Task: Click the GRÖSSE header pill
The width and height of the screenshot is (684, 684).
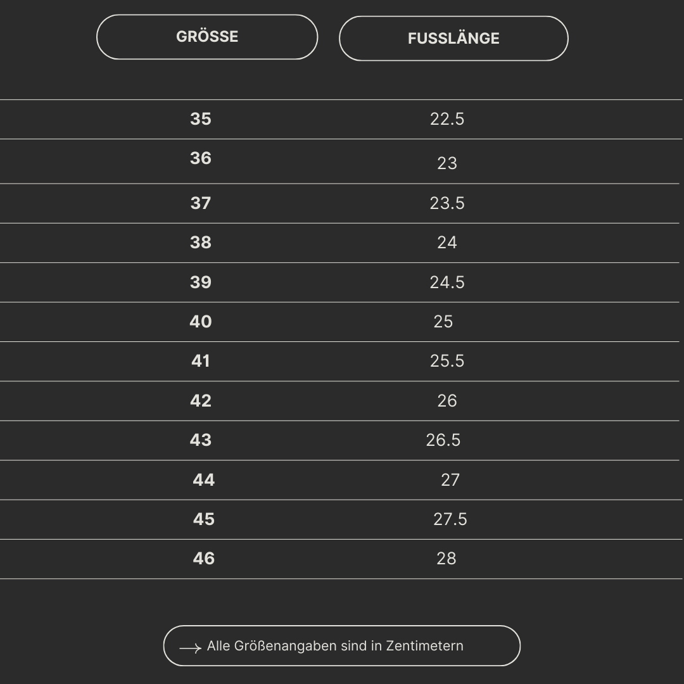Action: [x=207, y=37]
